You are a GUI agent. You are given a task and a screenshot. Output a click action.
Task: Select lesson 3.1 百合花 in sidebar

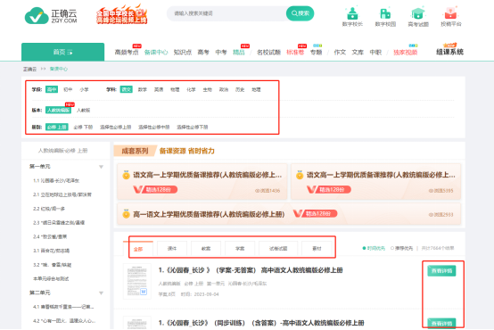pyautogui.click(x=52, y=251)
